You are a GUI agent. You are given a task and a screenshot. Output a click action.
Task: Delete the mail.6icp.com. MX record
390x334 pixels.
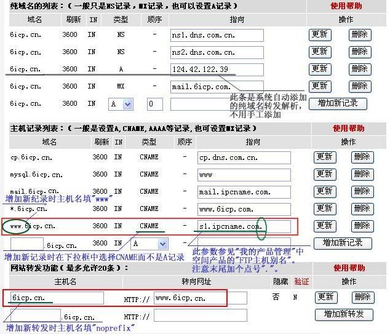pyautogui.click(x=360, y=86)
